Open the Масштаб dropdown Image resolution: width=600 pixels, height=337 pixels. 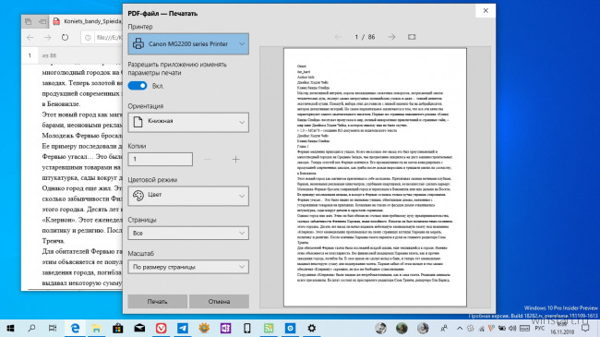point(188,267)
